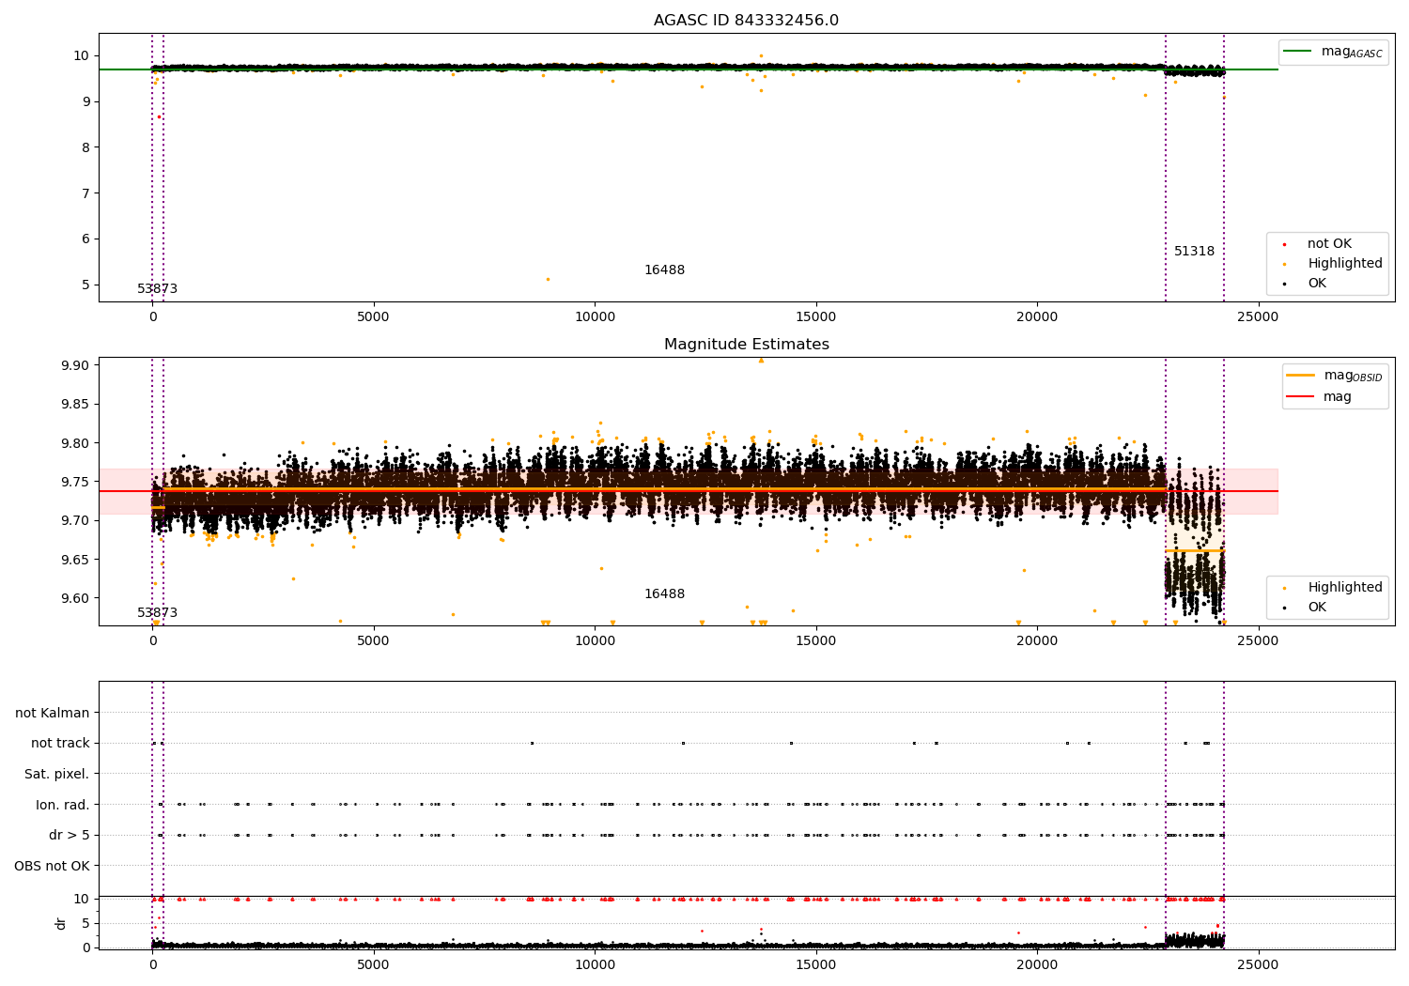Click the red 'mag' legend line sample

click(1300, 396)
